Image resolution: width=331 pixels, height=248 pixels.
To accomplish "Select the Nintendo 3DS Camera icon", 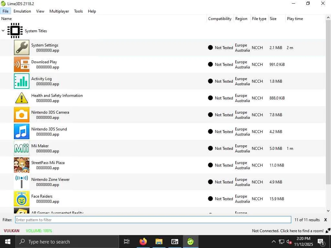I will point(22,115).
